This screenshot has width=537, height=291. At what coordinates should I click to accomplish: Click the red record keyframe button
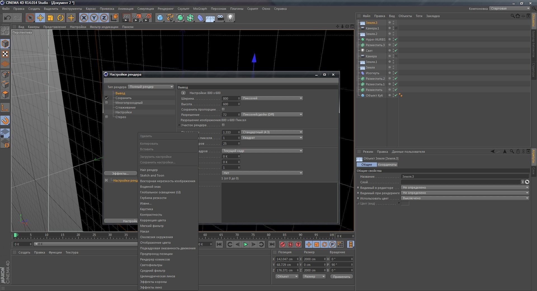pos(282,244)
